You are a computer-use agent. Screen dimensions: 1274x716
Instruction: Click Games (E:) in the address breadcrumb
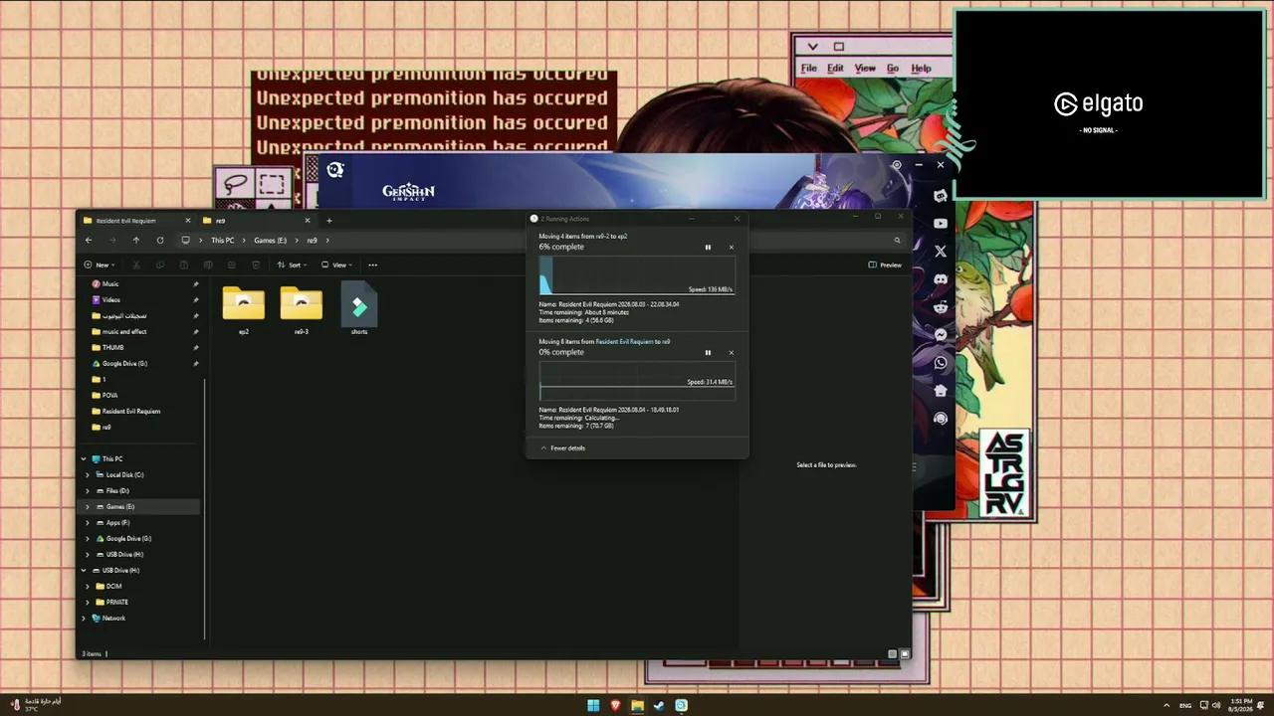coord(270,241)
